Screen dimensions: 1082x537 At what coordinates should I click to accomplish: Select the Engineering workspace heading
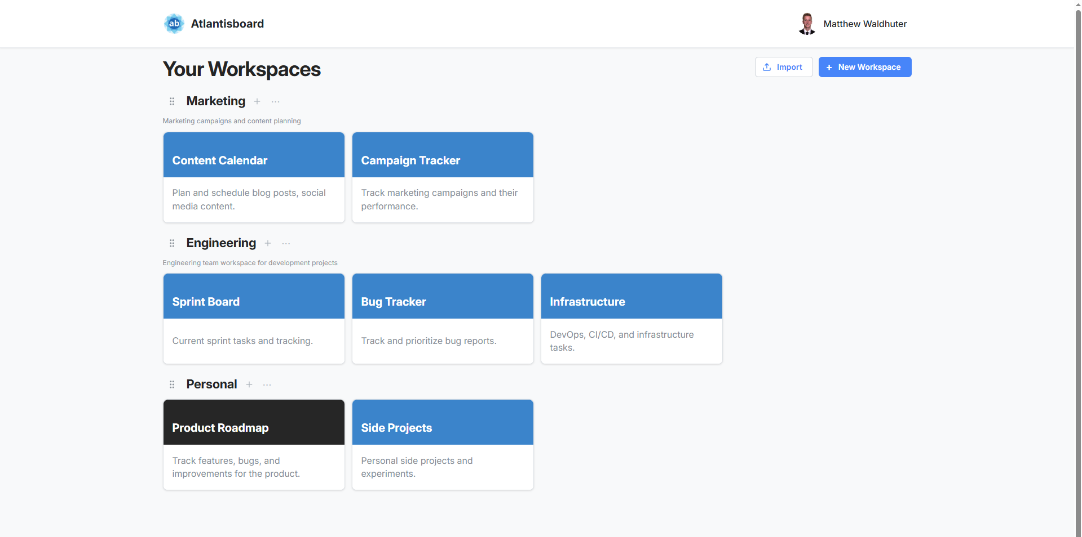click(x=221, y=243)
